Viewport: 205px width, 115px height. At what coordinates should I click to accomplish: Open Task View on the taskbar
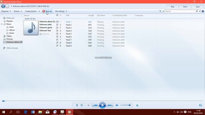[x=18, y=112]
